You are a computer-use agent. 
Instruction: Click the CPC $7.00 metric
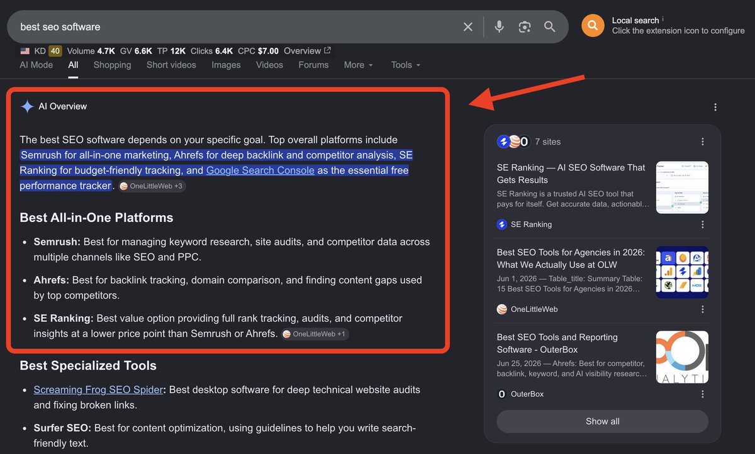(258, 51)
